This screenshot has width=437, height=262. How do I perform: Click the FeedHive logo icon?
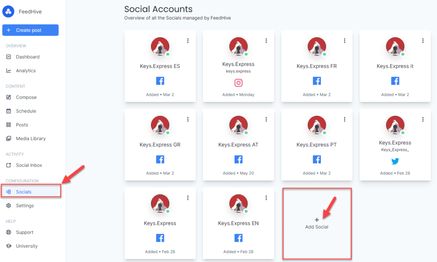coord(9,12)
